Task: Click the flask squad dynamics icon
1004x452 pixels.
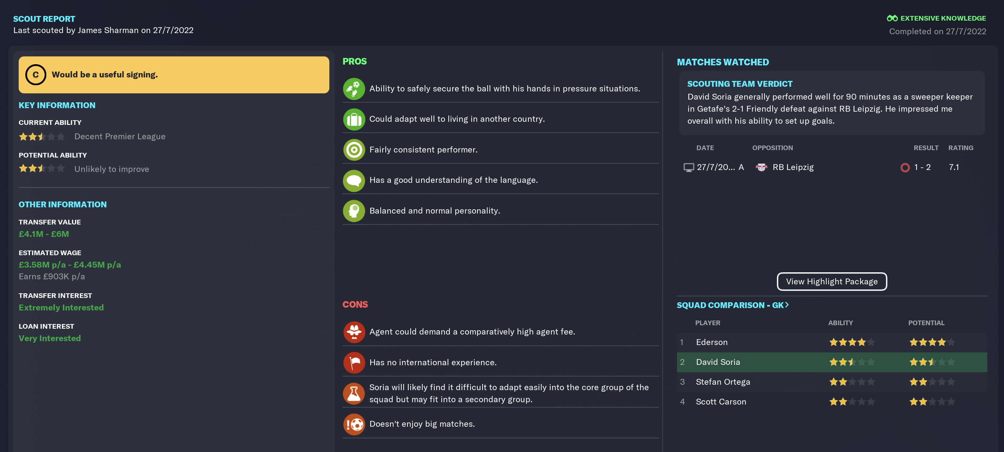Action: point(354,393)
